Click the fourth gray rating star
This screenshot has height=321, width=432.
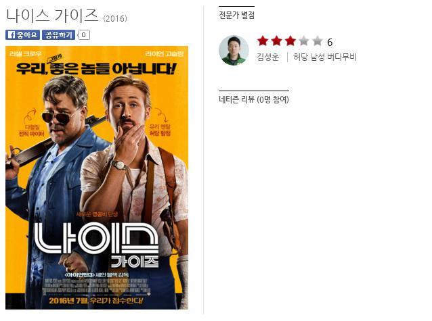click(303, 41)
